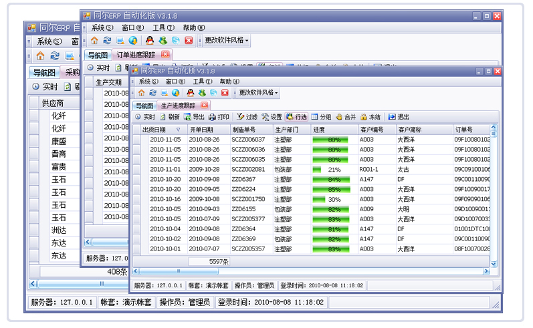Screen dimensions: 533x328
Task: Click 刷新 refresh button in front window
Action: click(x=170, y=117)
